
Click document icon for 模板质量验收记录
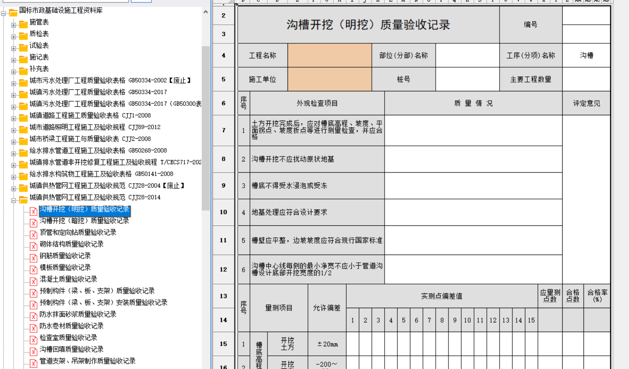click(x=33, y=269)
